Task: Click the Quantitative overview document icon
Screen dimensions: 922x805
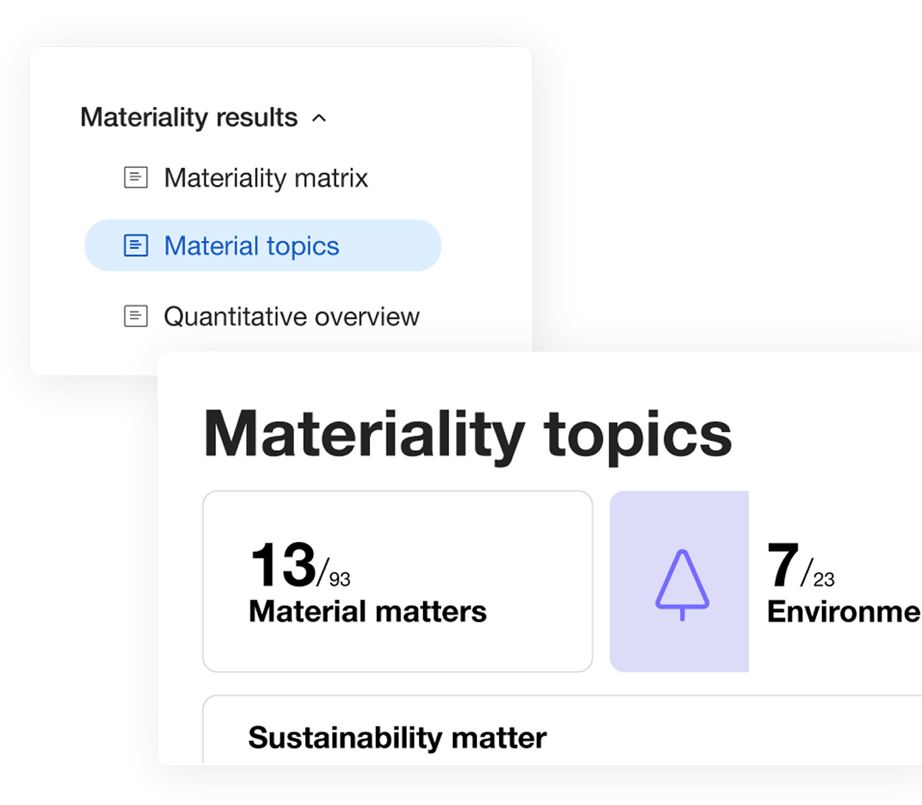Action: (136, 316)
